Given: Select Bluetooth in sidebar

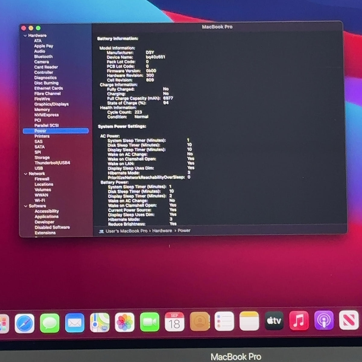Looking at the screenshot, I should tap(43, 57).
